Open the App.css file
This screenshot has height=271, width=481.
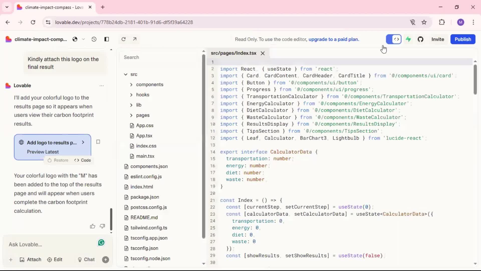[x=142, y=125]
